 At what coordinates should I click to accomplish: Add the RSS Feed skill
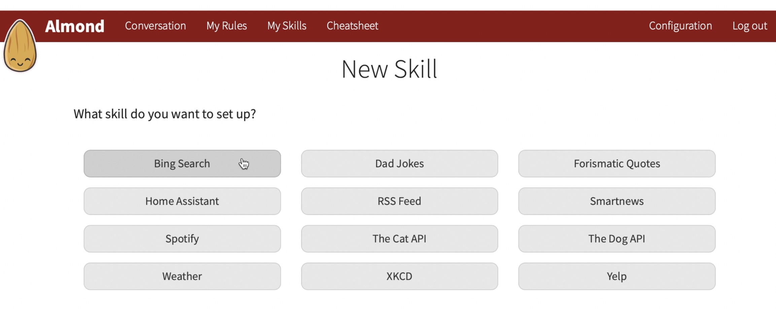click(399, 201)
